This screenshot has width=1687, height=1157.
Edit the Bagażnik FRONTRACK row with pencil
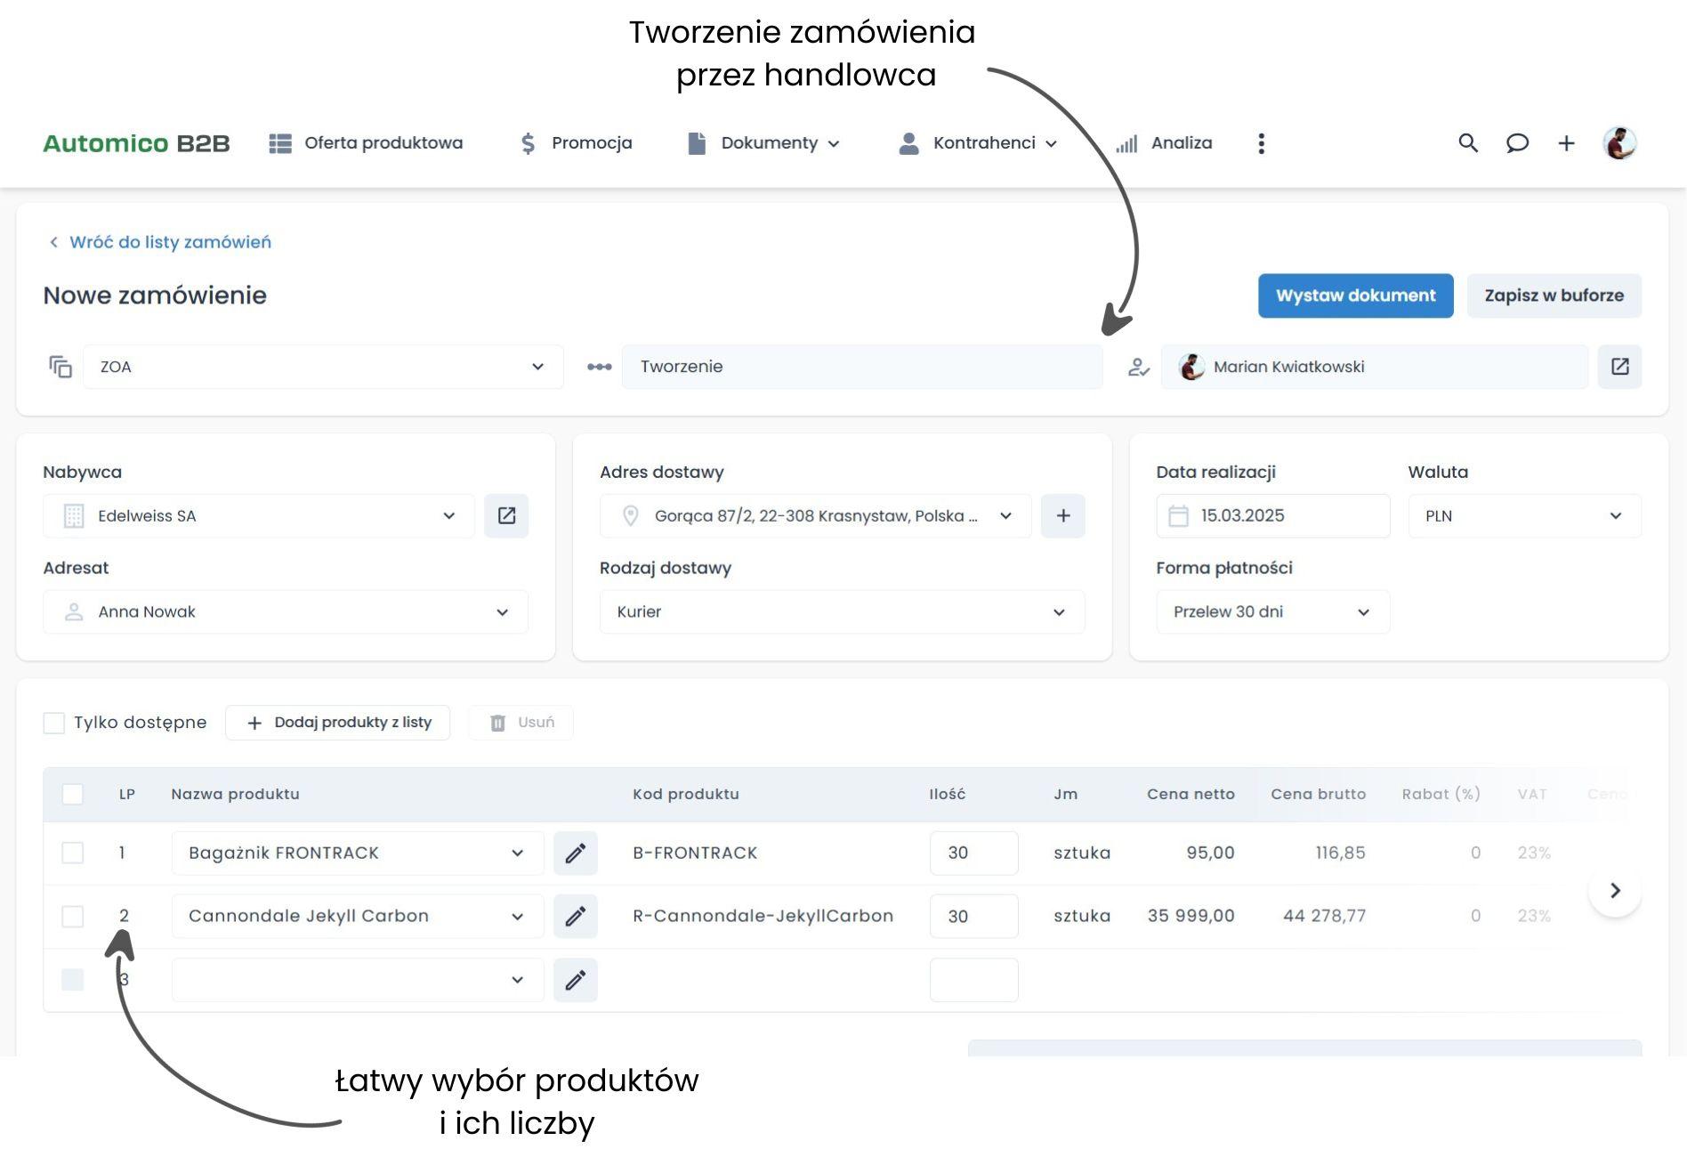576,854
